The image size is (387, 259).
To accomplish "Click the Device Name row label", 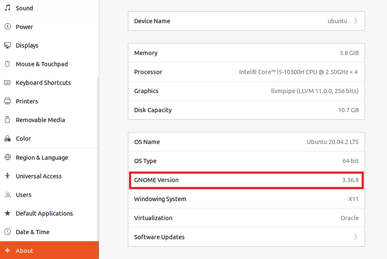I will (152, 21).
